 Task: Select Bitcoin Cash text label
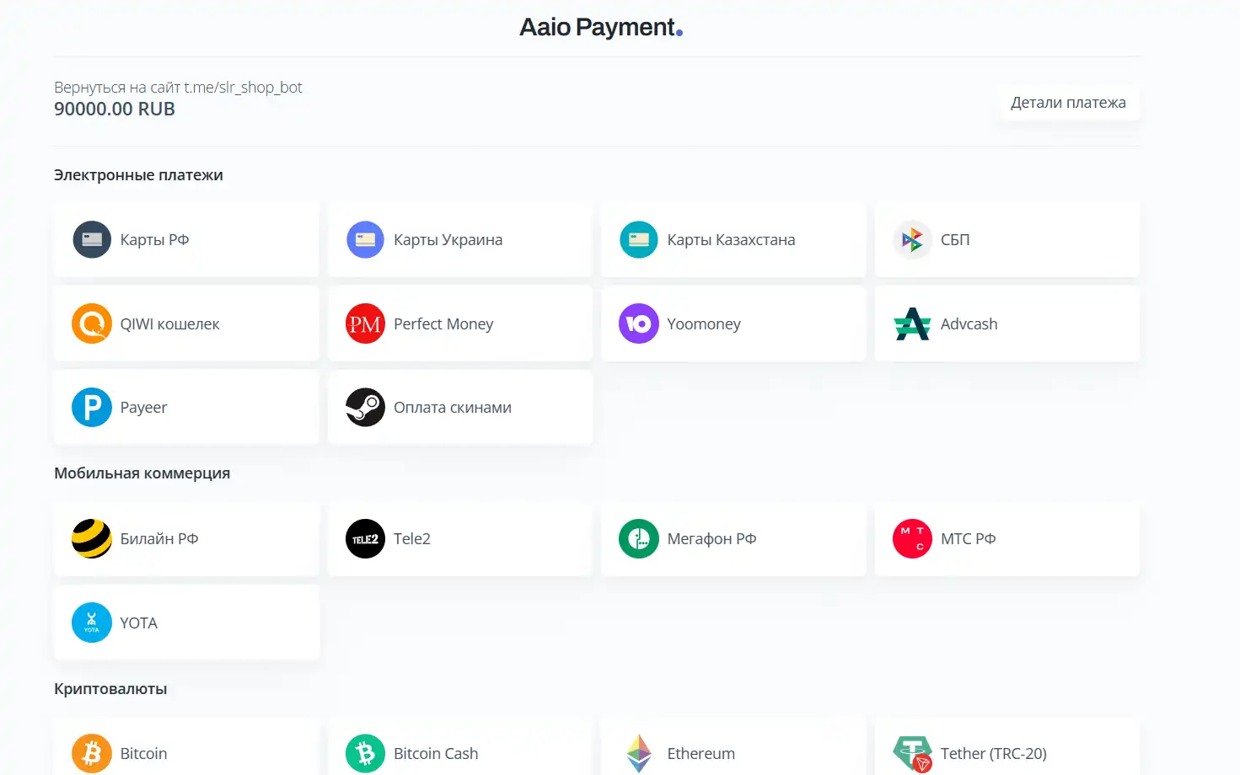click(x=436, y=754)
